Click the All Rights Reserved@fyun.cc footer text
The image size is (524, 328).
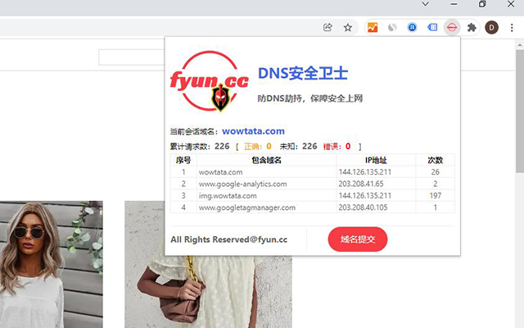pyautogui.click(x=229, y=239)
